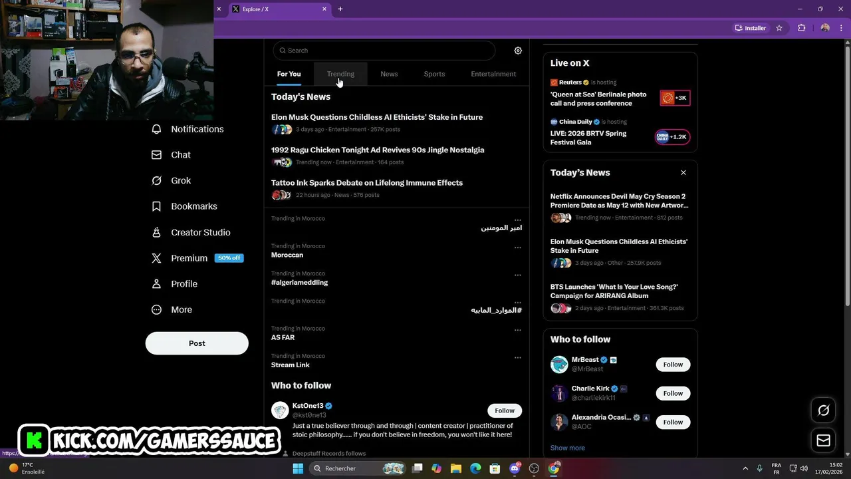Open Windows Start menu

pos(298,468)
